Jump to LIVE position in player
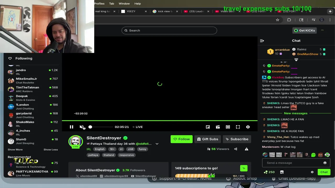 (138, 127)
